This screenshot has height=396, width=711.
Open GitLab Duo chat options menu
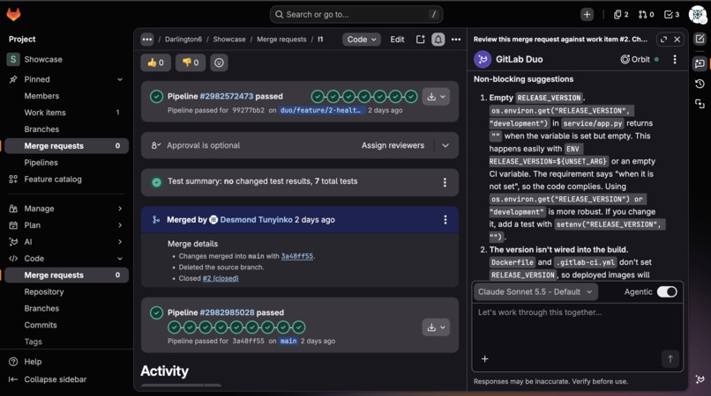click(x=675, y=59)
